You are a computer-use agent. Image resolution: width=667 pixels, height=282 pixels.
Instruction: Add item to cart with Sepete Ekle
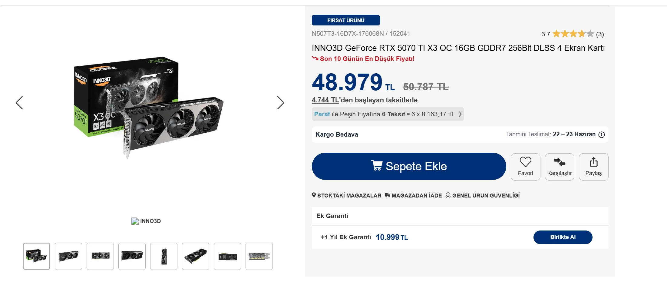point(409,166)
